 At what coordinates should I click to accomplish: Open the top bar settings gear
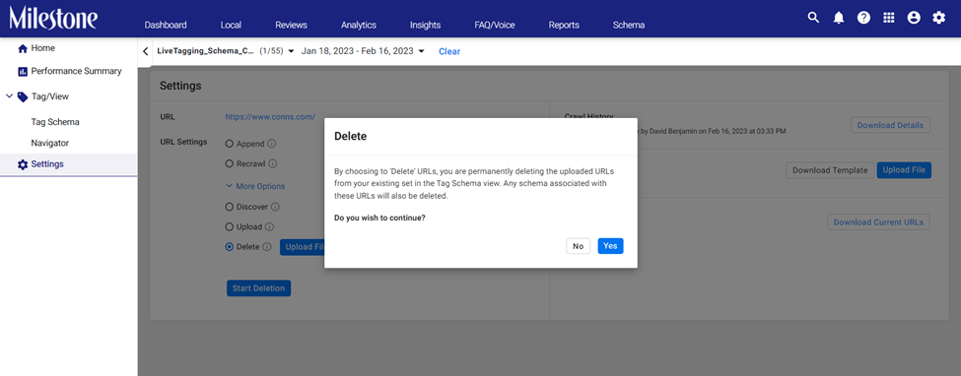(939, 18)
